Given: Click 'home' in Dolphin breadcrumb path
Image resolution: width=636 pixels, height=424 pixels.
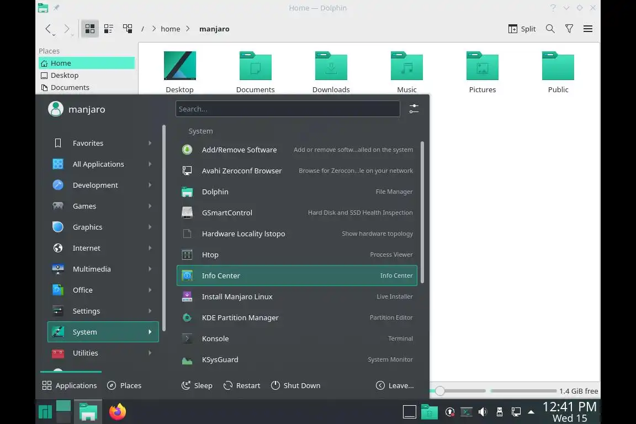Looking at the screenshot, I should (x=171, y=29).
